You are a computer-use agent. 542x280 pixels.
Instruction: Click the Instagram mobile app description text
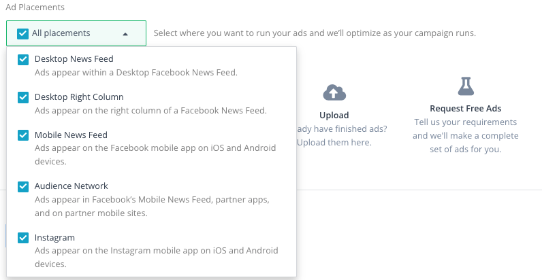[156, 257]
